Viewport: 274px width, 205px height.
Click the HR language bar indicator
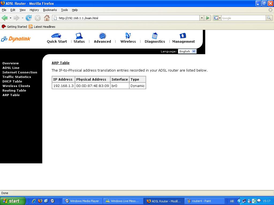point(232,201)
